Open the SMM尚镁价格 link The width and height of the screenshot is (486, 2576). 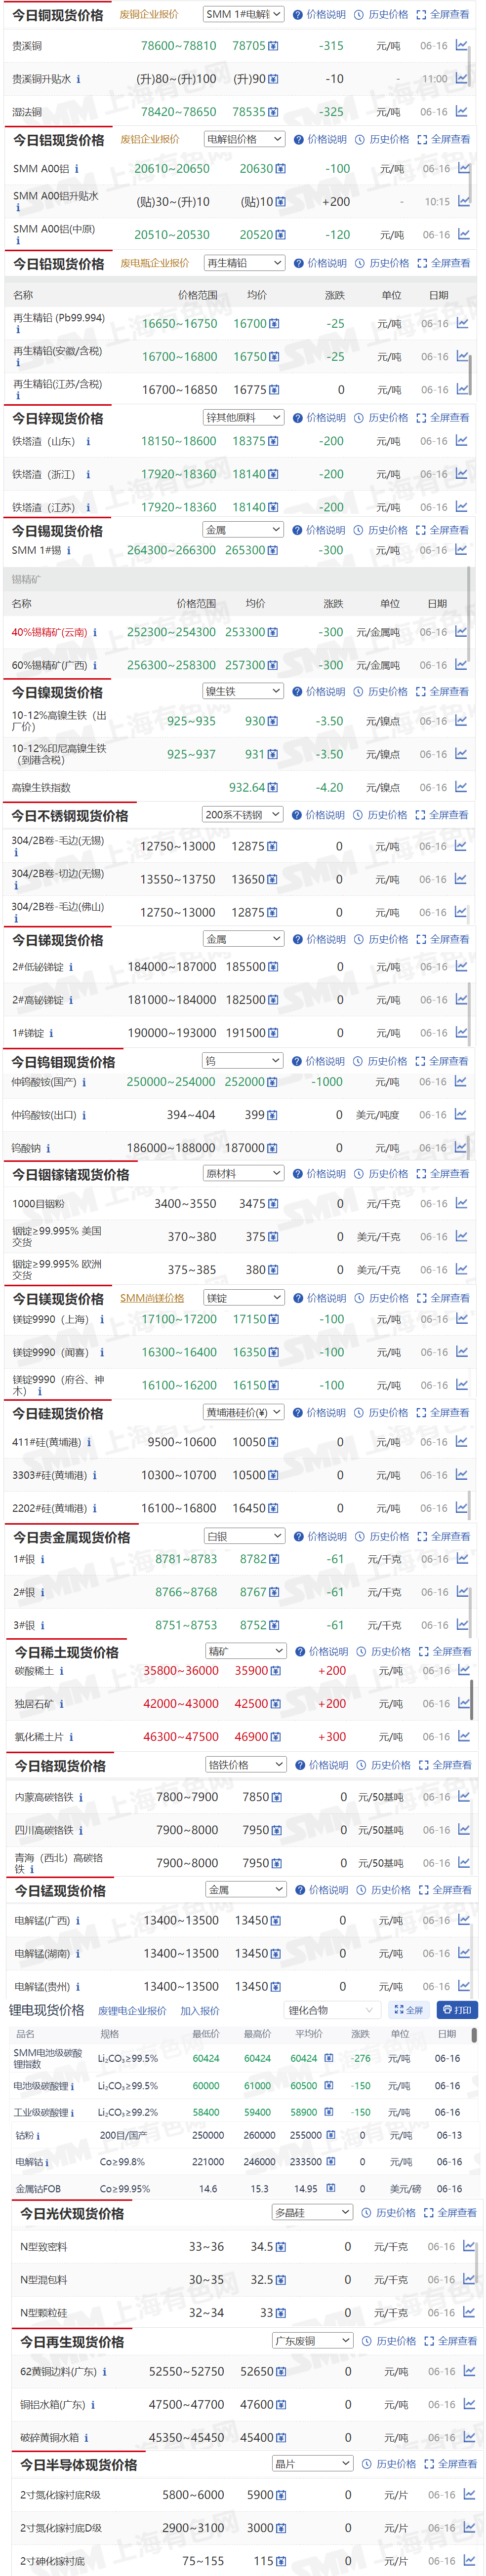click(x=152, y=1298)
